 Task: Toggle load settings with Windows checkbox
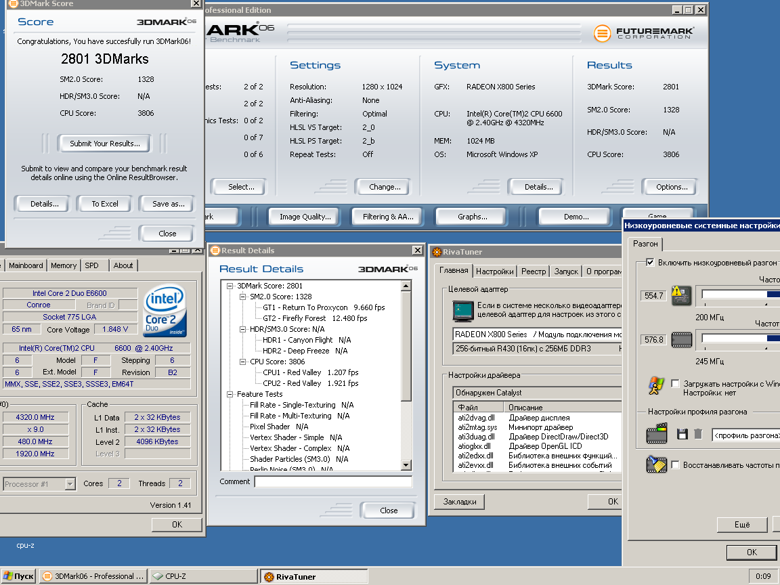[x=675, y=383]
